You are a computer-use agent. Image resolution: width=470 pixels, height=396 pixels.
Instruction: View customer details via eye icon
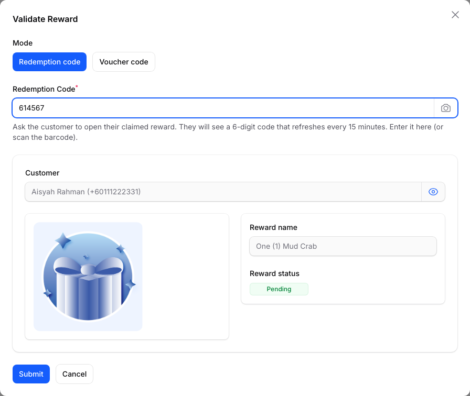click(x=433, y=192)
